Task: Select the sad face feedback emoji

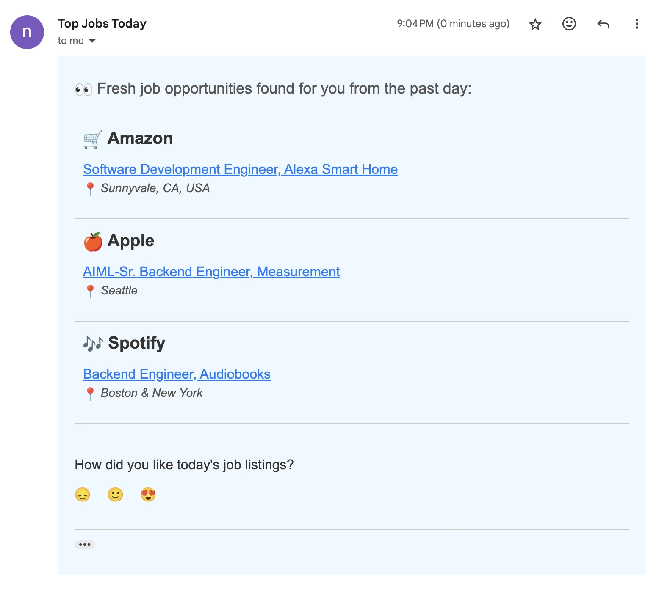Action: coord(83,494)
